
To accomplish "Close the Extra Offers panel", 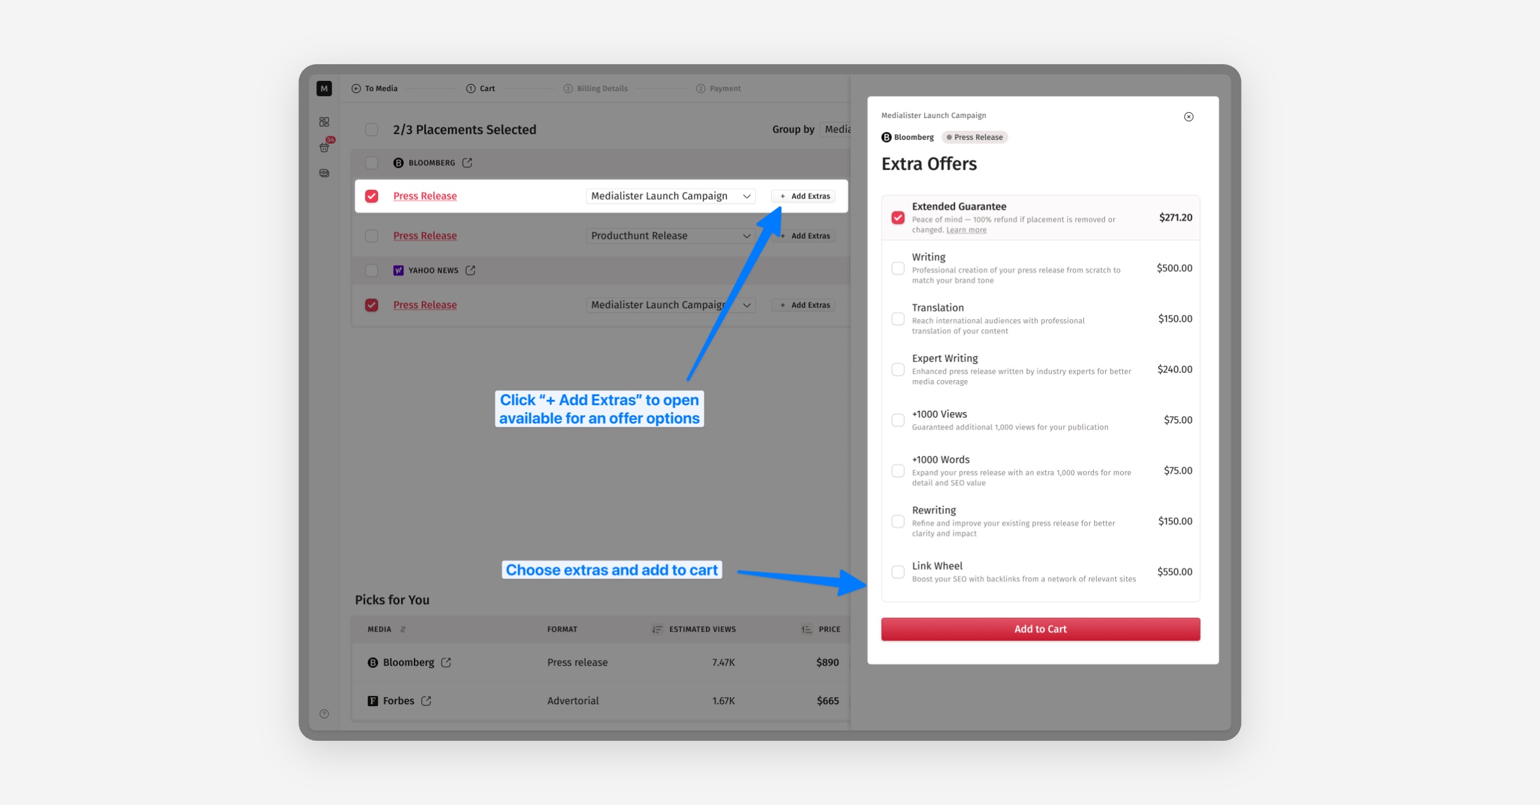I will [x=1188, y=117].
